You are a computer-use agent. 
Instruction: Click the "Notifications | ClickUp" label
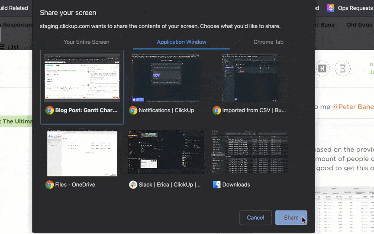click(x=167, y=110)
